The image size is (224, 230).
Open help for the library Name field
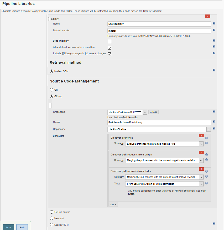214,23
